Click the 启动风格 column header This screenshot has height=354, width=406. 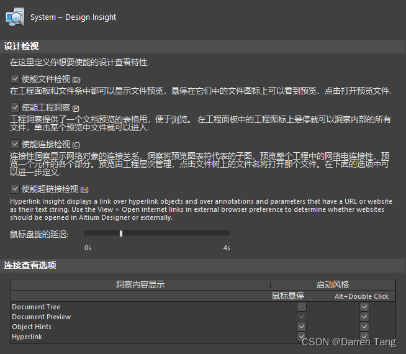point(333,284)
